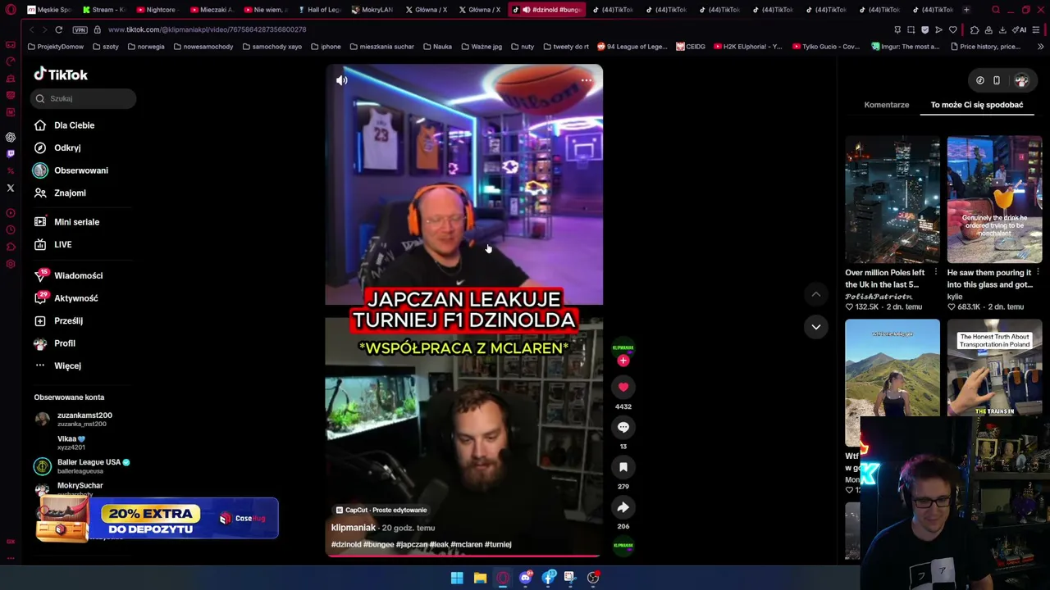Follow klipmaniak via the red plus badge

pos(623,361)
